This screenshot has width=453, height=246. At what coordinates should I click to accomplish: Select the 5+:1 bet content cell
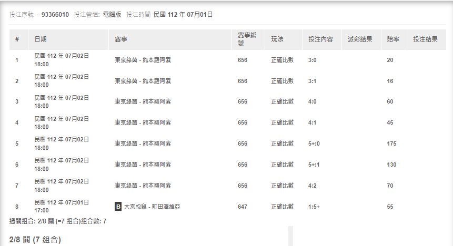coord(315,165)
